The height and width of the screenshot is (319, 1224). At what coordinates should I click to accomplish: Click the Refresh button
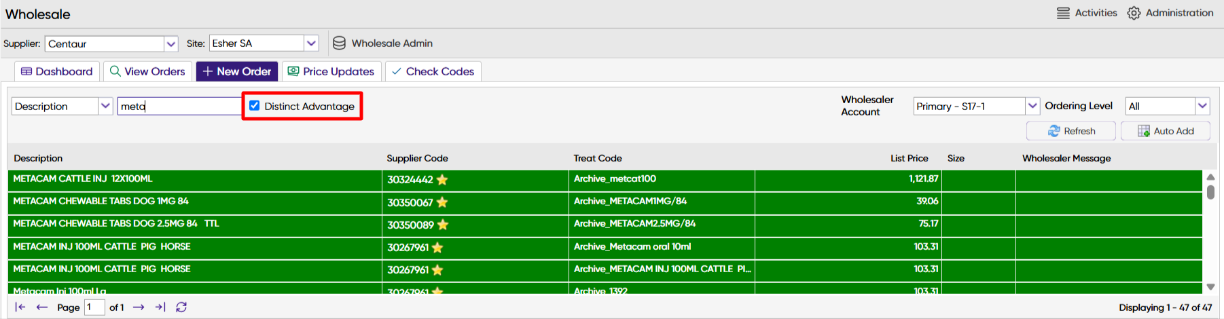[x=1071, y=131]
